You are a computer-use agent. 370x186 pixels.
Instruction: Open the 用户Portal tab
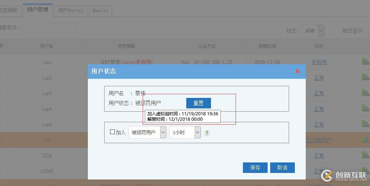pos(71,11)
